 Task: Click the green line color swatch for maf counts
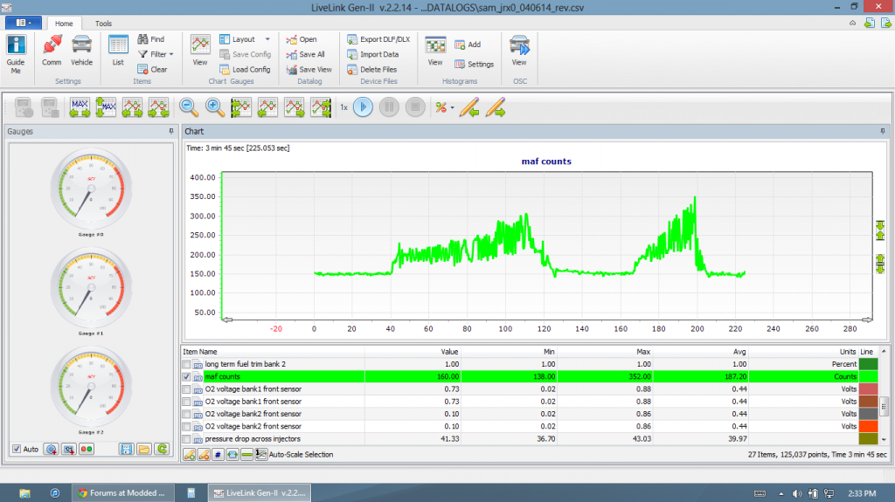tap(868, 376)
